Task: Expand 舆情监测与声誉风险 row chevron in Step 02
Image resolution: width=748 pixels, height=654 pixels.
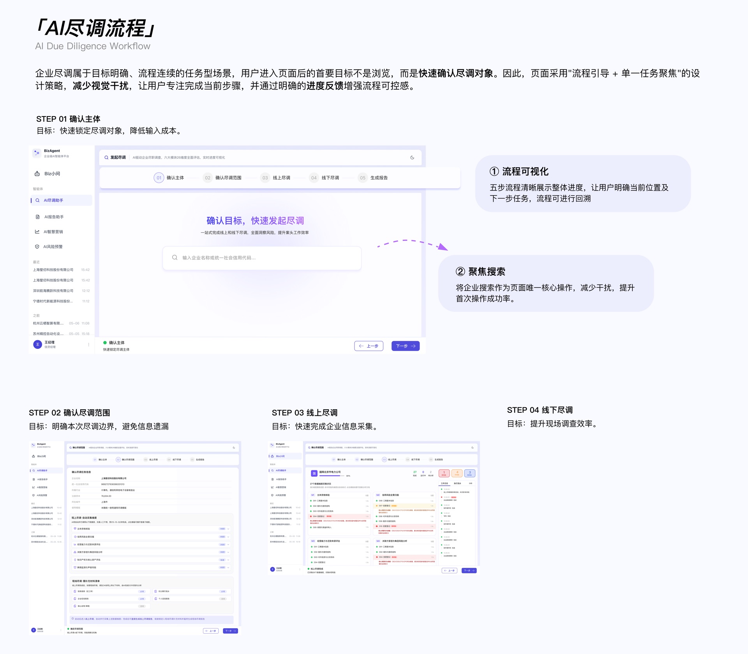Action: pos(228,567)
